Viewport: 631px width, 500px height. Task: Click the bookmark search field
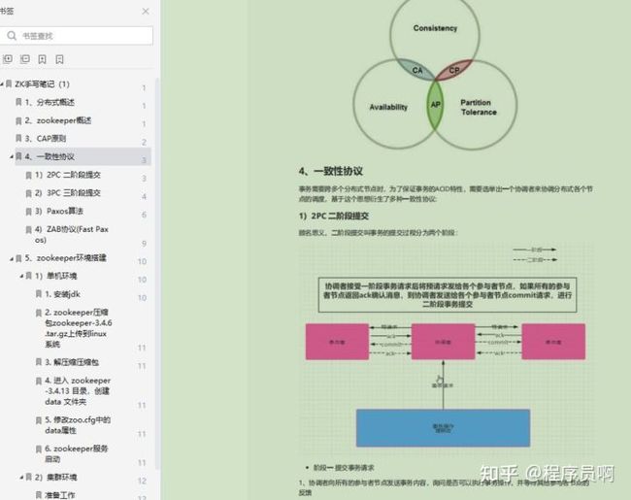[x=76, y=36]
